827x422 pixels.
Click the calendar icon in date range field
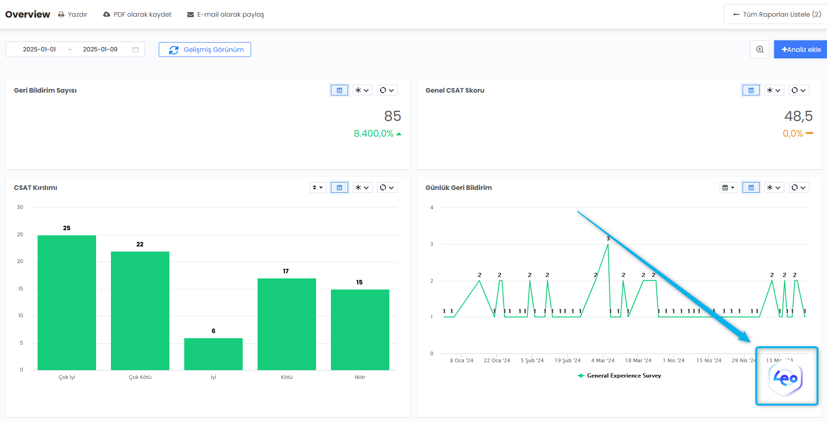(136, 50)
